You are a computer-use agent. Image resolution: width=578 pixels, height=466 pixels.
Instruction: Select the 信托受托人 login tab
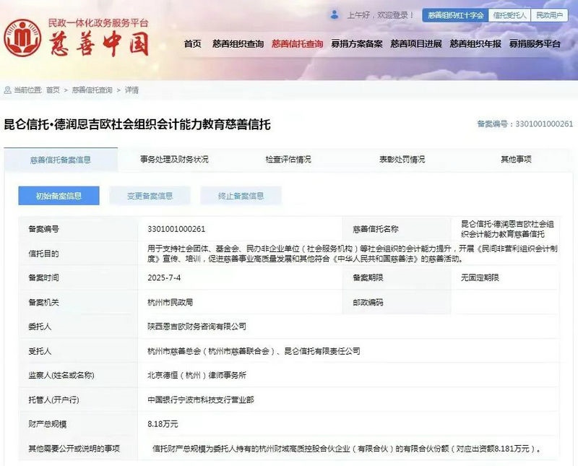click(509, 15)
